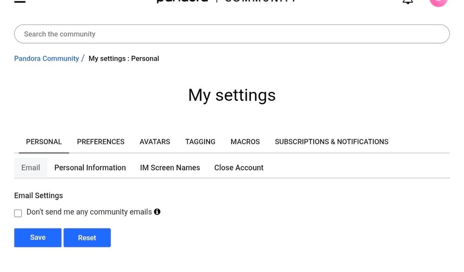The image size is (464, 272).
Task: Click the info icon beside community emails option
Action: tap(157, 212)
